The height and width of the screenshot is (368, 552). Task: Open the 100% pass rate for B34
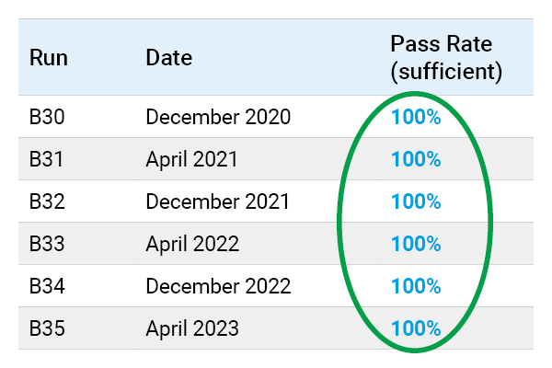pos(416,286)
